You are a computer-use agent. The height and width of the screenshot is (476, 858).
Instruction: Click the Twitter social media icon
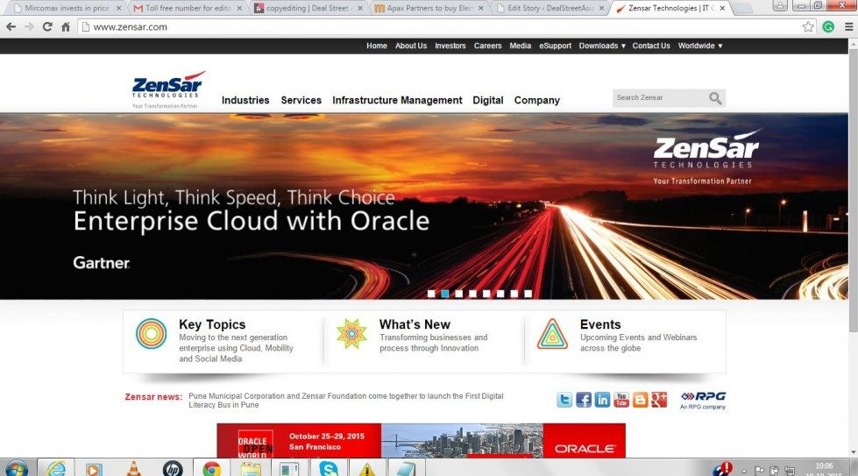[x=564, y=400]
